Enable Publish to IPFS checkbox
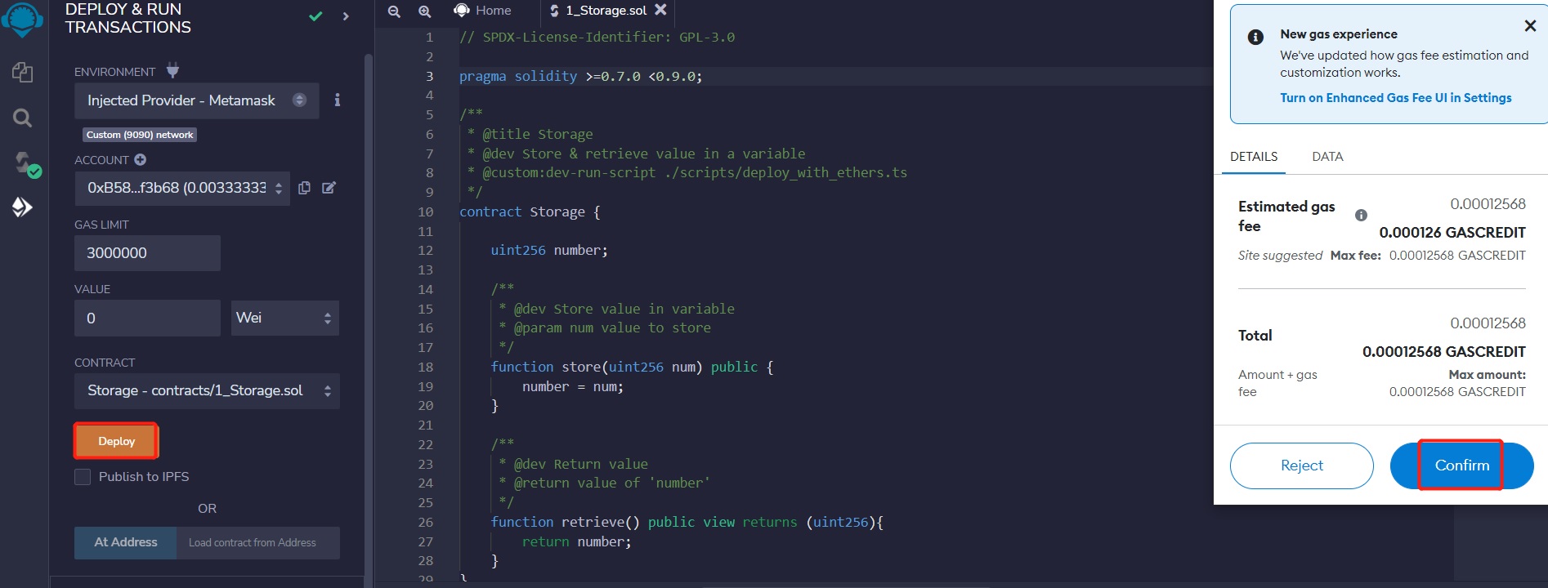This screenshot has width=1548, height=588. (x=83, y=477)
